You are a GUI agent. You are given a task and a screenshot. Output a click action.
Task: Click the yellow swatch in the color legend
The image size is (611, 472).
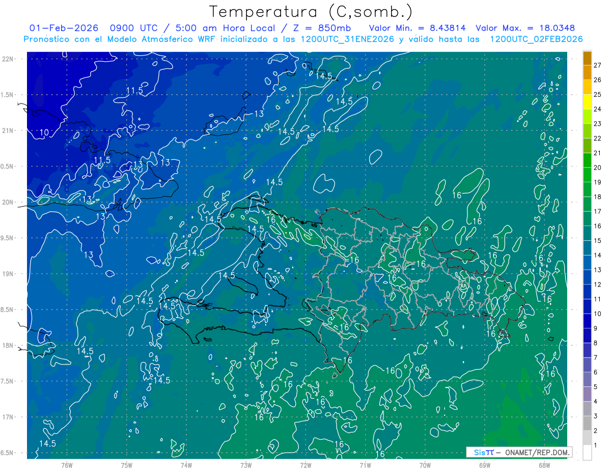coord(587,102)
